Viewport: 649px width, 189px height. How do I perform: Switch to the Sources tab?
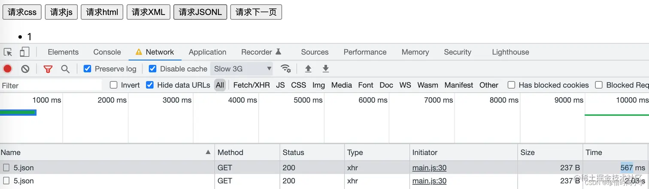coord(315,52)
